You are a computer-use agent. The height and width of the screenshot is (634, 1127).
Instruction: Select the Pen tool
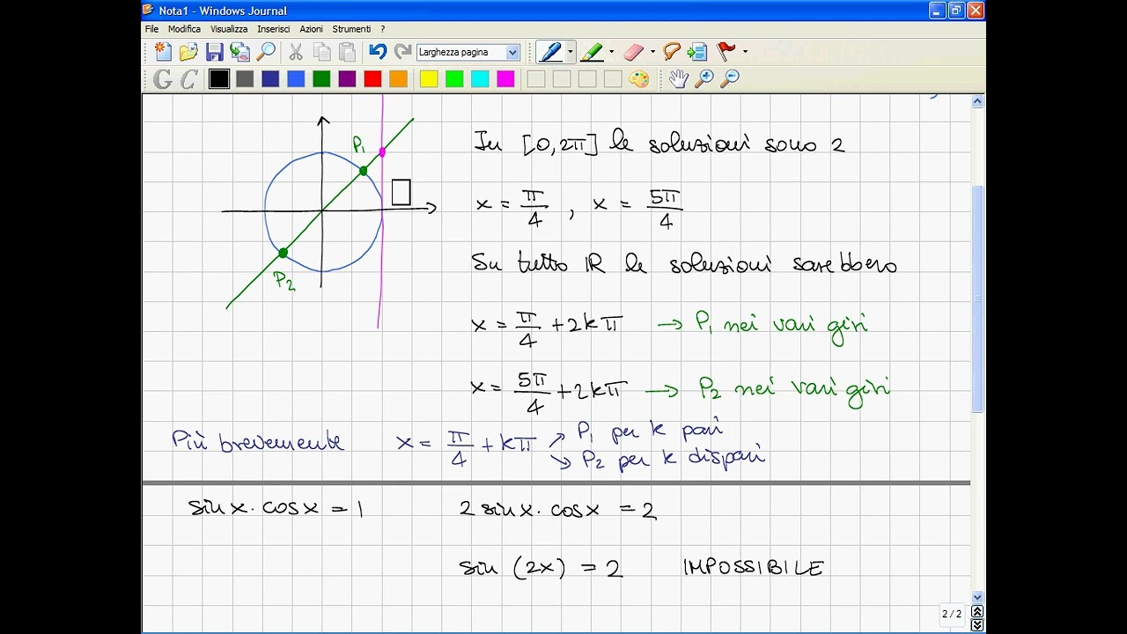(x=550, y=52)
